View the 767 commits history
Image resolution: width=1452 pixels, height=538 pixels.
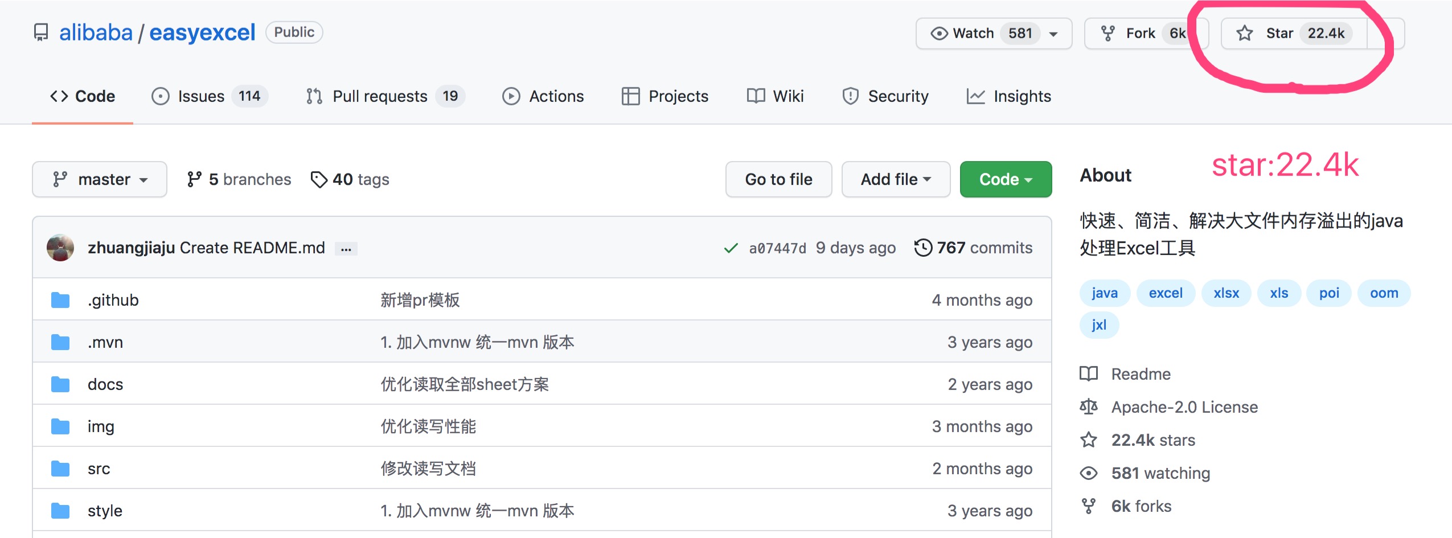click(x=973, y=248)
